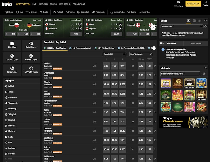Show statistics icon for Finnland vs Slowenien
Viewport: 210px width, 162px height.
pyautogui.click(x=94, y=66)
